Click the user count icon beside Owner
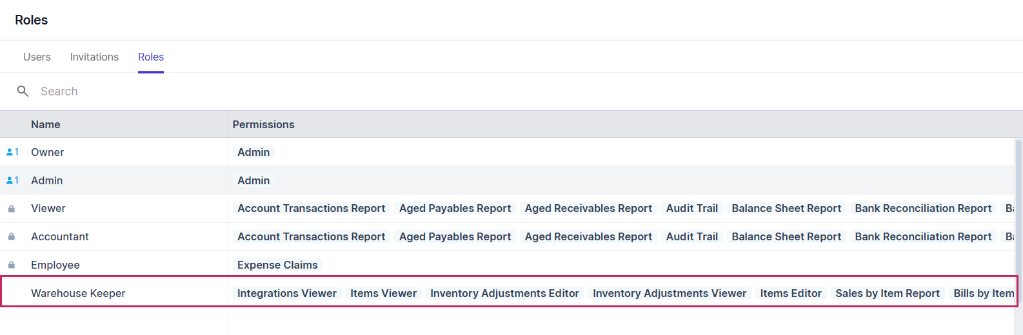 point(12,153)
